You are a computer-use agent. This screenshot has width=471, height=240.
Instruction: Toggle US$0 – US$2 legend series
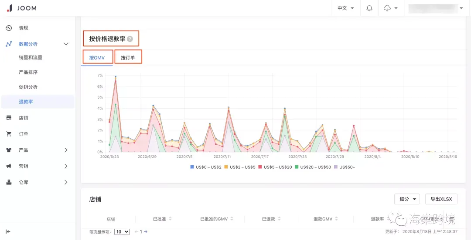tap(205, 167)
